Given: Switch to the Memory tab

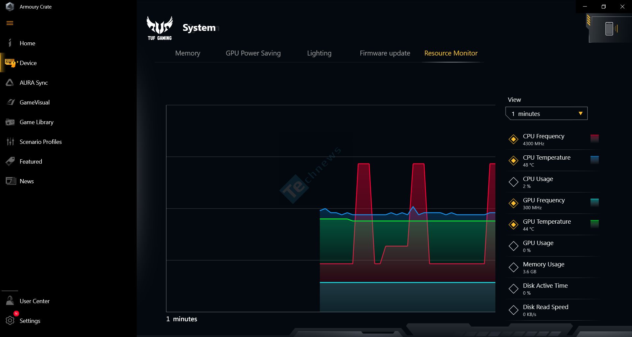Looking at the screenshot, I should pyautogui.click(x=188, y=53).
